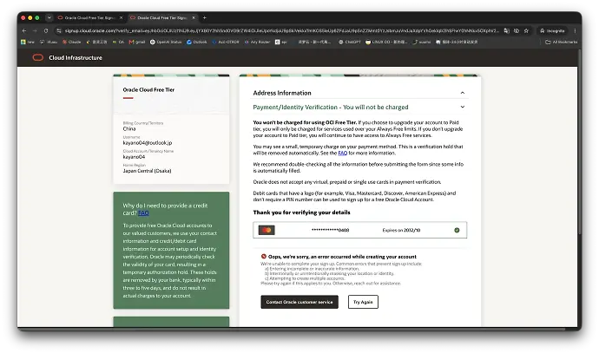Select the Billing Country value China
This screenshot has height=353, width=599.
pyautogui.click(x=129, y=128)
